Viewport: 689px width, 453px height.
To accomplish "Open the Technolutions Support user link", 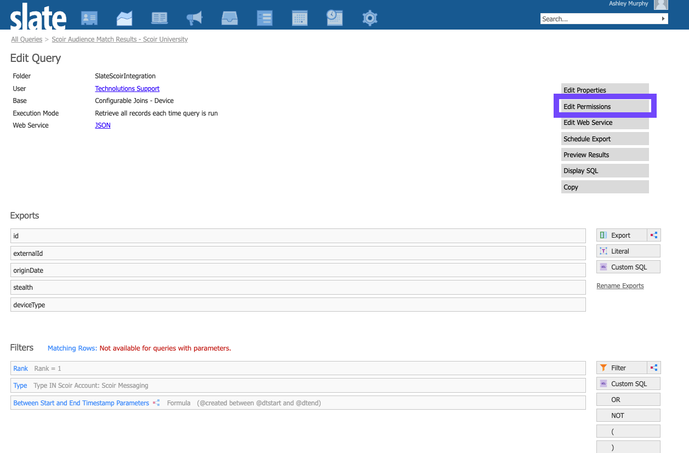I will (x=127, y=89).
